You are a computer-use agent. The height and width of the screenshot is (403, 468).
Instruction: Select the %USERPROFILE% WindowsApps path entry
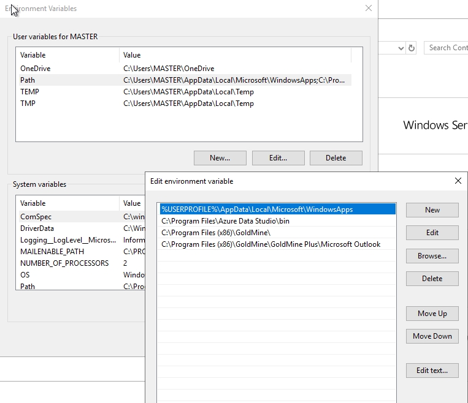pyautogui.click(x=257, y=209)
